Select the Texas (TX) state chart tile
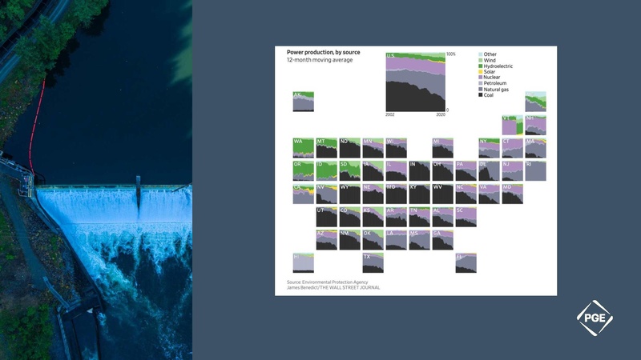This screenshot has width=641, height=360. 373,262
